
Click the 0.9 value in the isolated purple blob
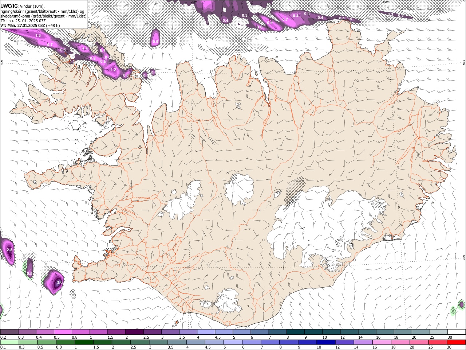[155, 42]
